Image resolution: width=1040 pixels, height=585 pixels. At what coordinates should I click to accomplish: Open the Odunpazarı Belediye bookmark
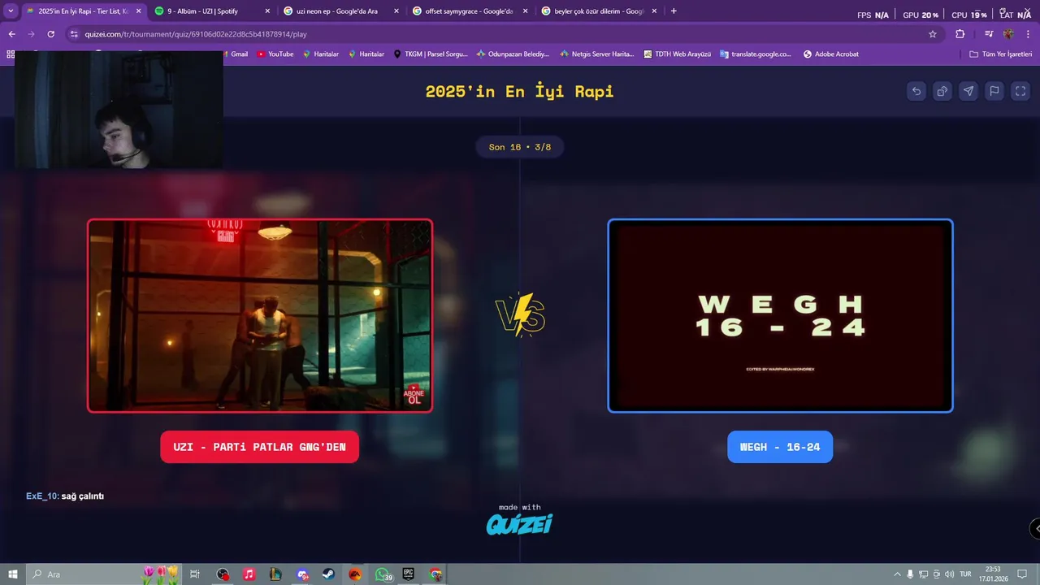coord(513,54)
